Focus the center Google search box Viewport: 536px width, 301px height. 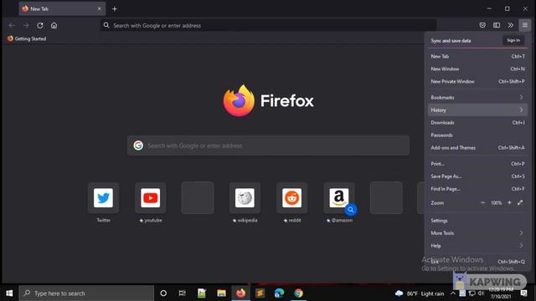tap(268, 145)
